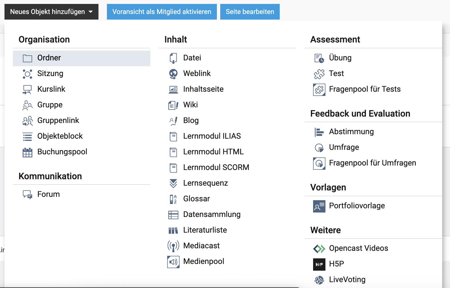450x288 pixels.
Task: Select the Glossar A-Z icon
Action: tap(173, 199)
